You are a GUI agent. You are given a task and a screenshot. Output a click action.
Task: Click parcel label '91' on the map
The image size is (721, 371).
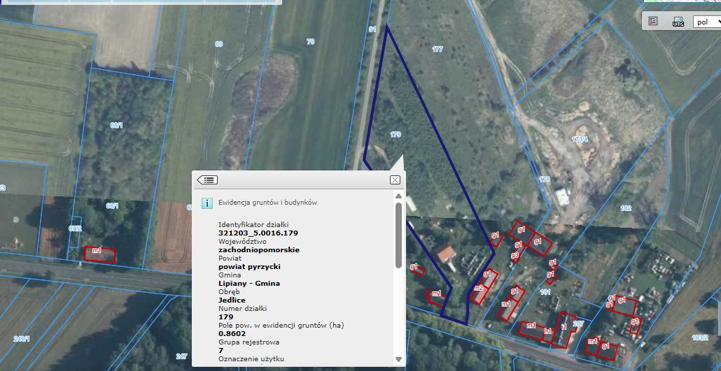(x=372, y=29)
